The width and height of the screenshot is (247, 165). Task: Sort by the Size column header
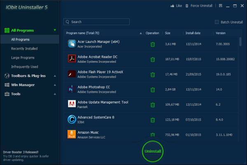point(168,33)
